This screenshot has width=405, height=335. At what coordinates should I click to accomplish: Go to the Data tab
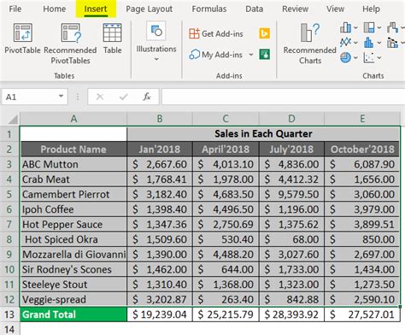(255, 9)
